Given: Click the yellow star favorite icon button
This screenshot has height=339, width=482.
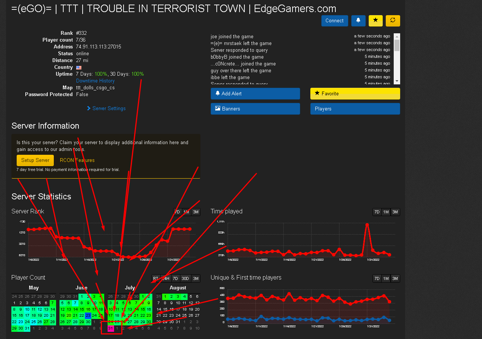Looking at the screenshot, I should click(376, 21).
